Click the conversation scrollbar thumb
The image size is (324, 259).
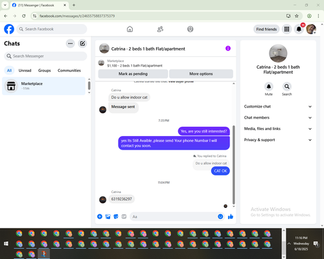(233, 165)
